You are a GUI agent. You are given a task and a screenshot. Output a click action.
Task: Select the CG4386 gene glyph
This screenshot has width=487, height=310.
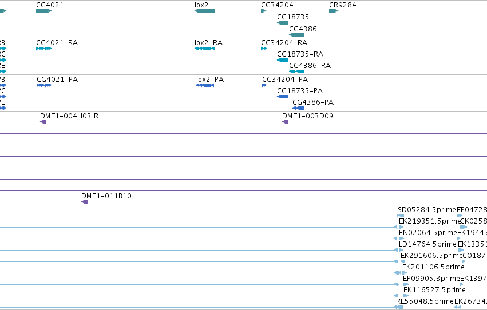296,35
